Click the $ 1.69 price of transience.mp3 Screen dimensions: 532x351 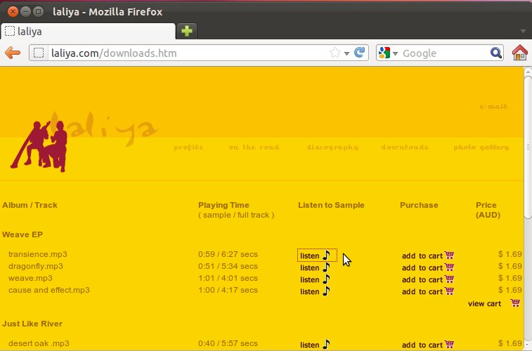coord(510,254)
